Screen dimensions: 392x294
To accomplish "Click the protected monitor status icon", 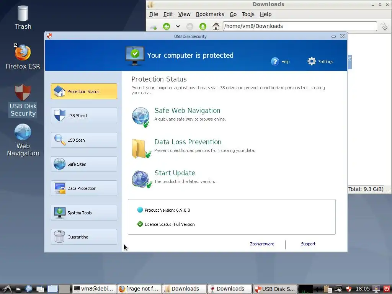I will point(135,56).
